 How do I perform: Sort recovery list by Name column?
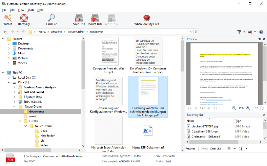coord(190,121)
